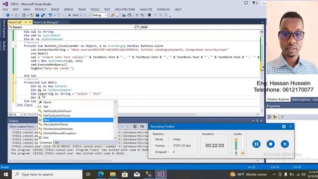This screenshot has width=318, height=179.
Task: Open the WINDOW menu
Action: tap(163, 9)
